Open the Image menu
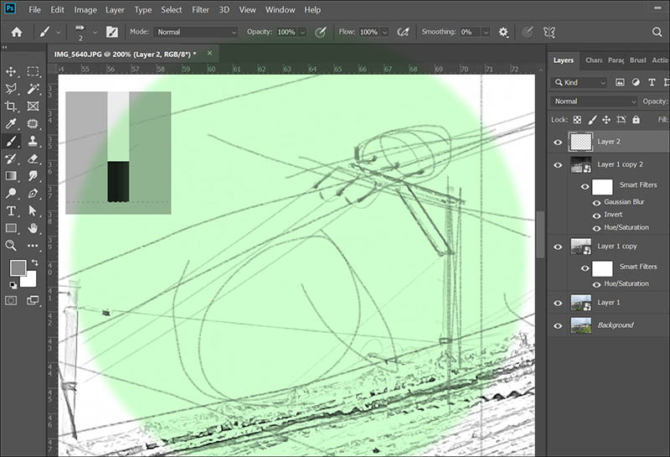The width and height of the screenshot is (670, 457). [85, 9]
